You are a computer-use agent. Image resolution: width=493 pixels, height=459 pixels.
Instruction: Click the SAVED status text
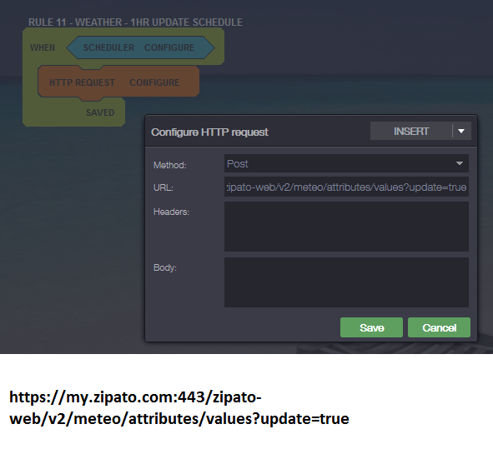100,112
